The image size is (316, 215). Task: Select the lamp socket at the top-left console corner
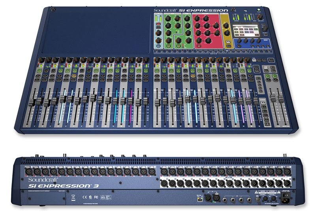pos(53,9)
